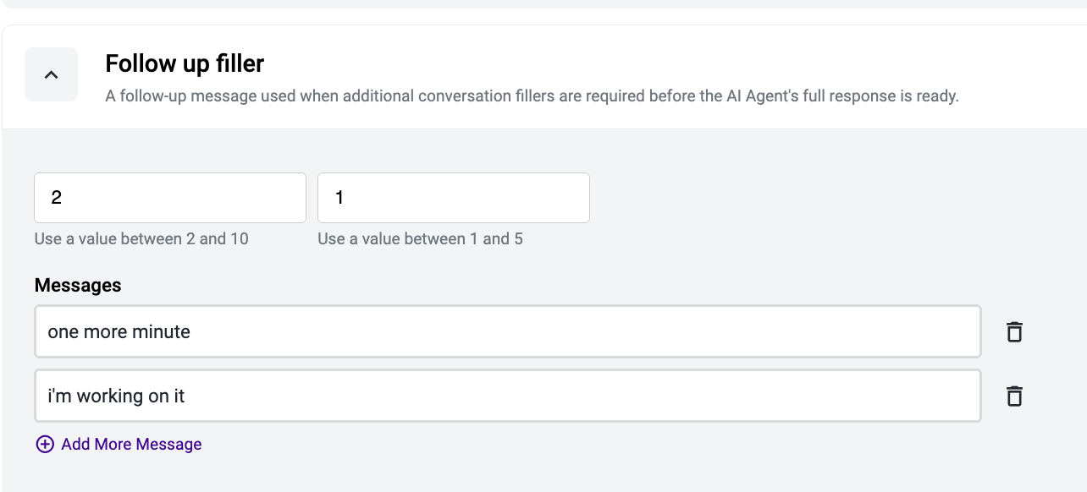The image size is (1087, 492).
Task: Collapse the Follow up filler section
Action: pos(51,74)
